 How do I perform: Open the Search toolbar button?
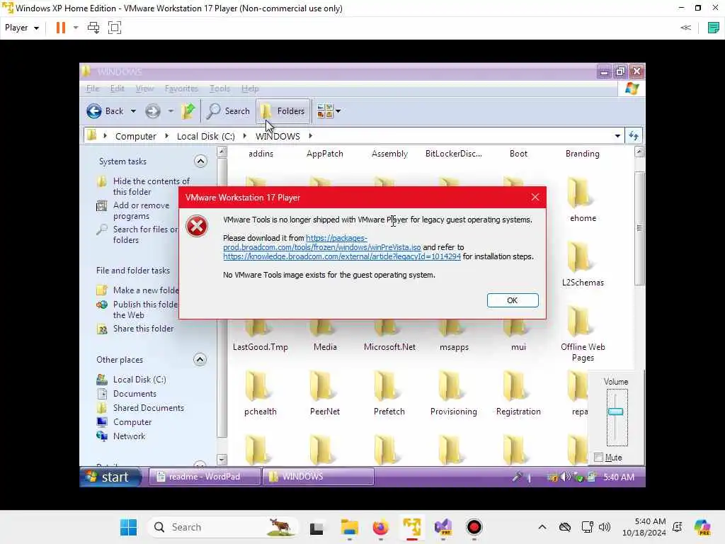[229, 111]
